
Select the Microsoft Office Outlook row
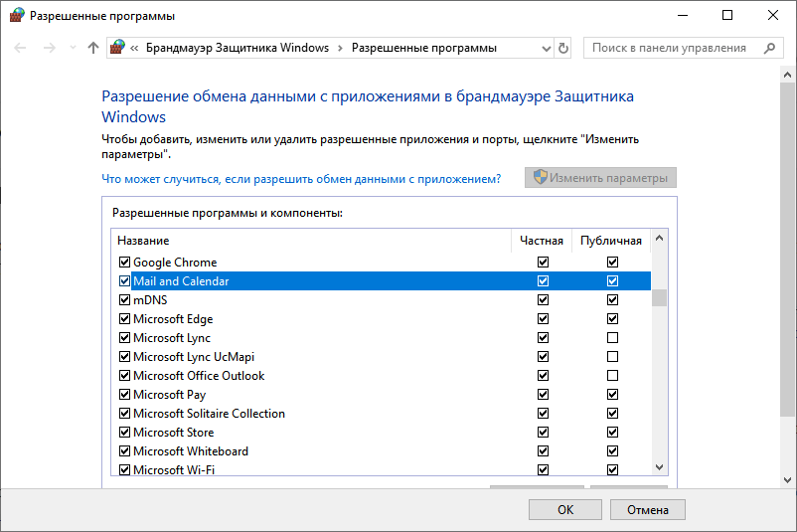(x=382, y=375)
